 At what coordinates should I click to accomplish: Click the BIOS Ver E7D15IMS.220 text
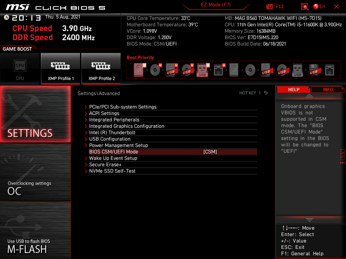pos(251,37)
